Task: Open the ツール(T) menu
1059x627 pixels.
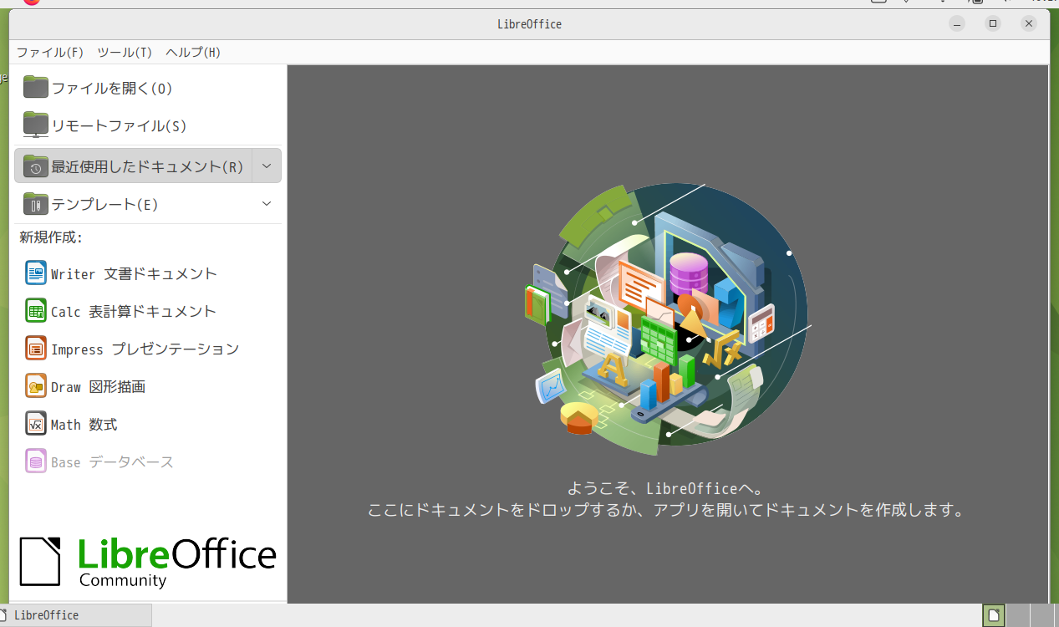Action: click(x=125, y=52)
